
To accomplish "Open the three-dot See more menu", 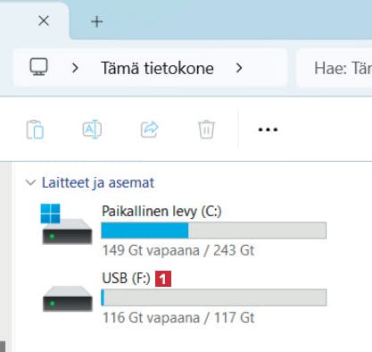I will click(x=268, y=130).
